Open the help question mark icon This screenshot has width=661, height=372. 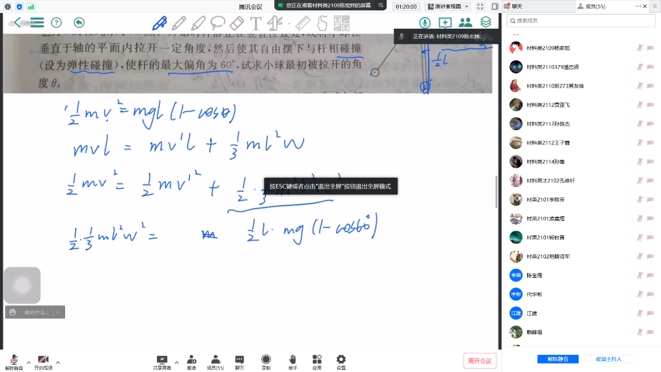pyautogui.click(x=56, y=22)
